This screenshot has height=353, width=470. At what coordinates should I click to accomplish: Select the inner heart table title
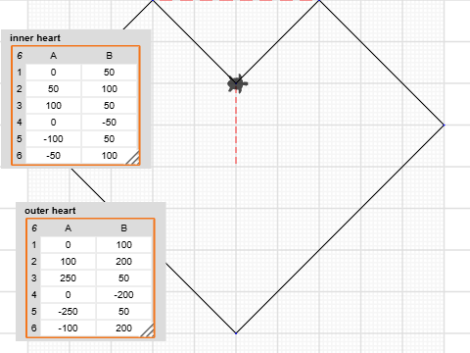(x=35, y=38)
